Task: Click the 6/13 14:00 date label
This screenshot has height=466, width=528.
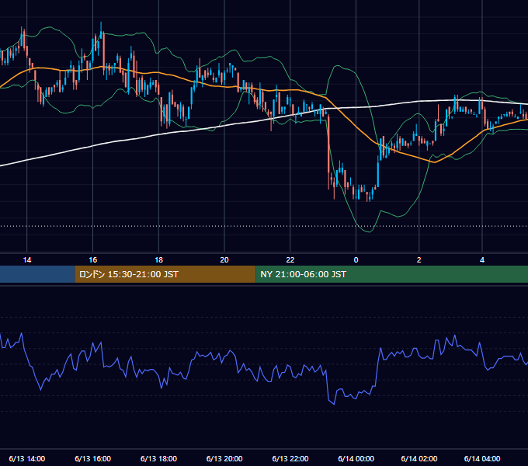Action: [27, 458]
